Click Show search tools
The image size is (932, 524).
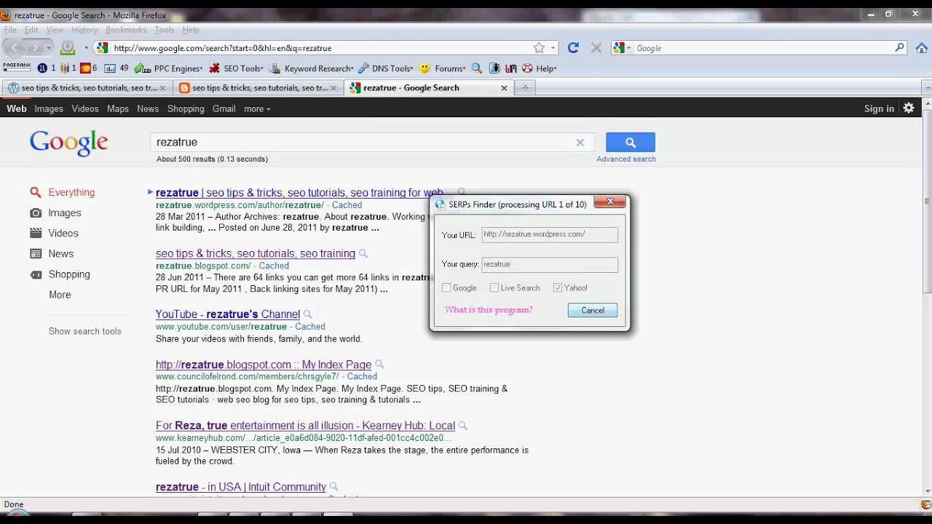click(x=85, y=331)
